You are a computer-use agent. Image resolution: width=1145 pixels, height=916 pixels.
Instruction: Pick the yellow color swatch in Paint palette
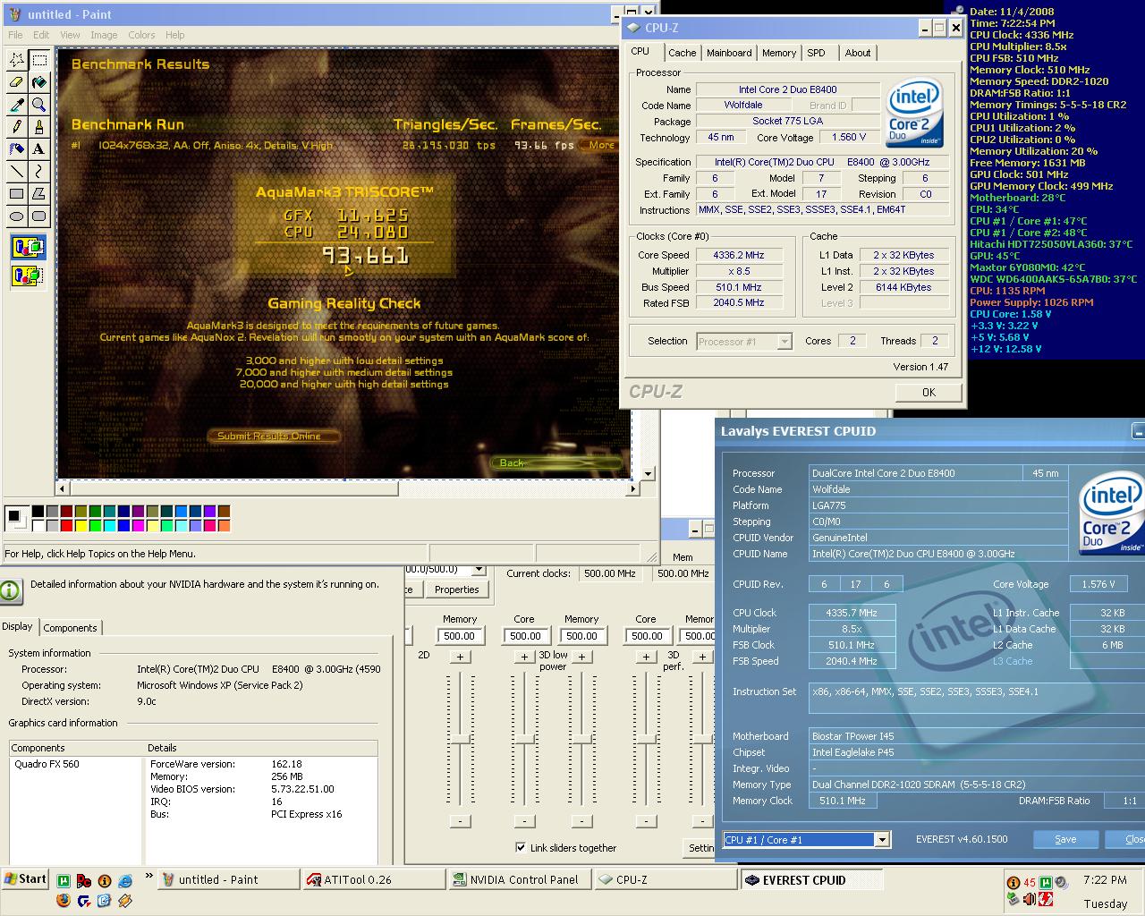coord(81,525)
